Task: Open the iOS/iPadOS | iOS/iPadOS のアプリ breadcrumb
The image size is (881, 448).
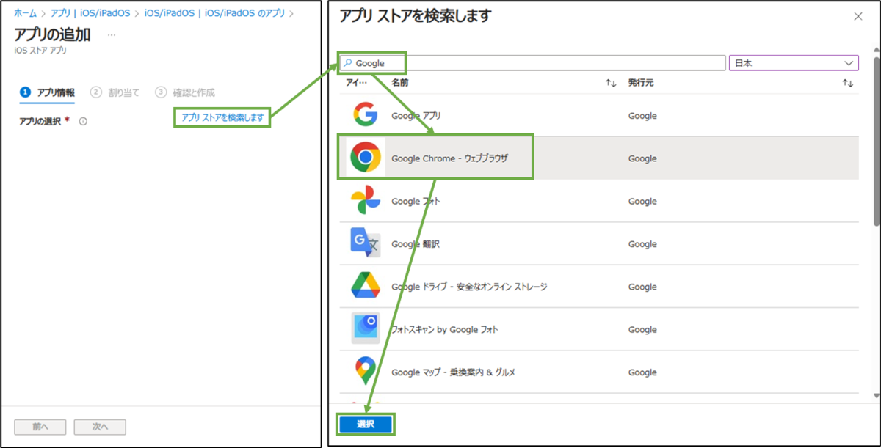Action: (x=216, y=13)
